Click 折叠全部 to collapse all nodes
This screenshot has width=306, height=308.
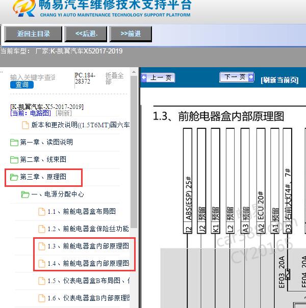coord(114,78)
